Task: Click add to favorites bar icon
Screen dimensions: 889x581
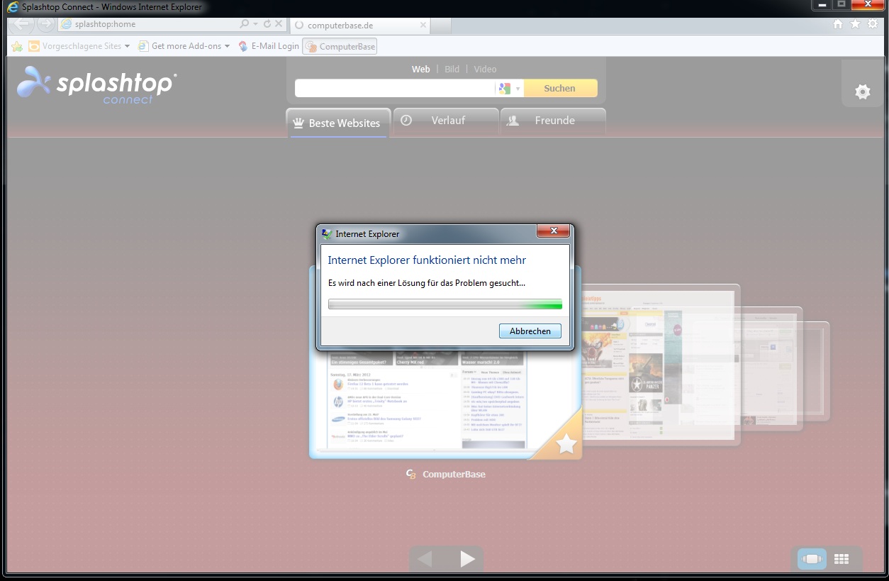Action: click(x=17, y=46)
